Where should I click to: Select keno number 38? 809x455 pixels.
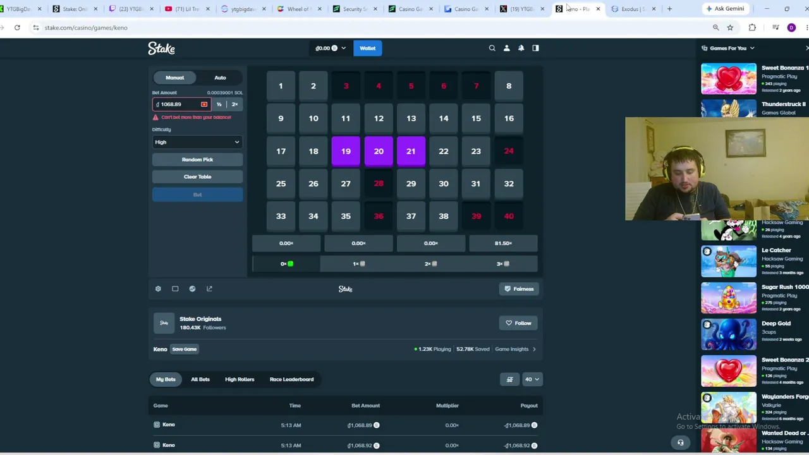[x=444, y=216]
